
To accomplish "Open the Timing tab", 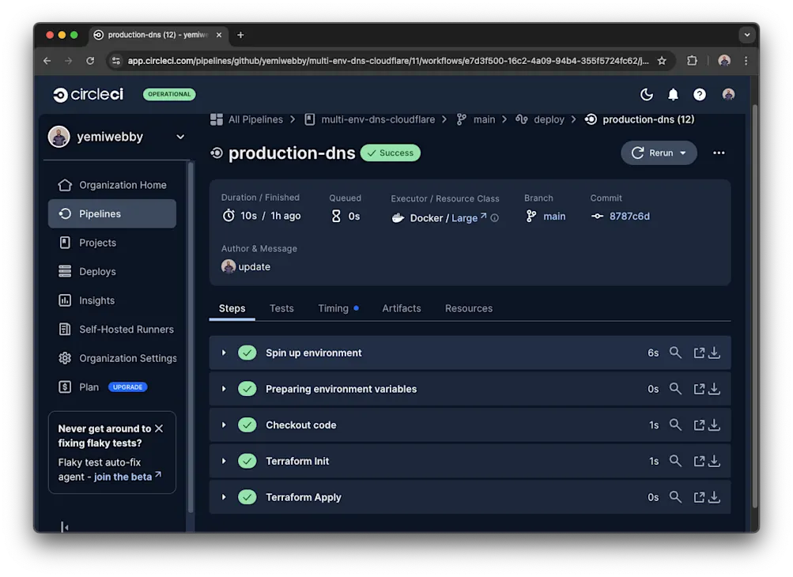I will click(x=333, y=308).
